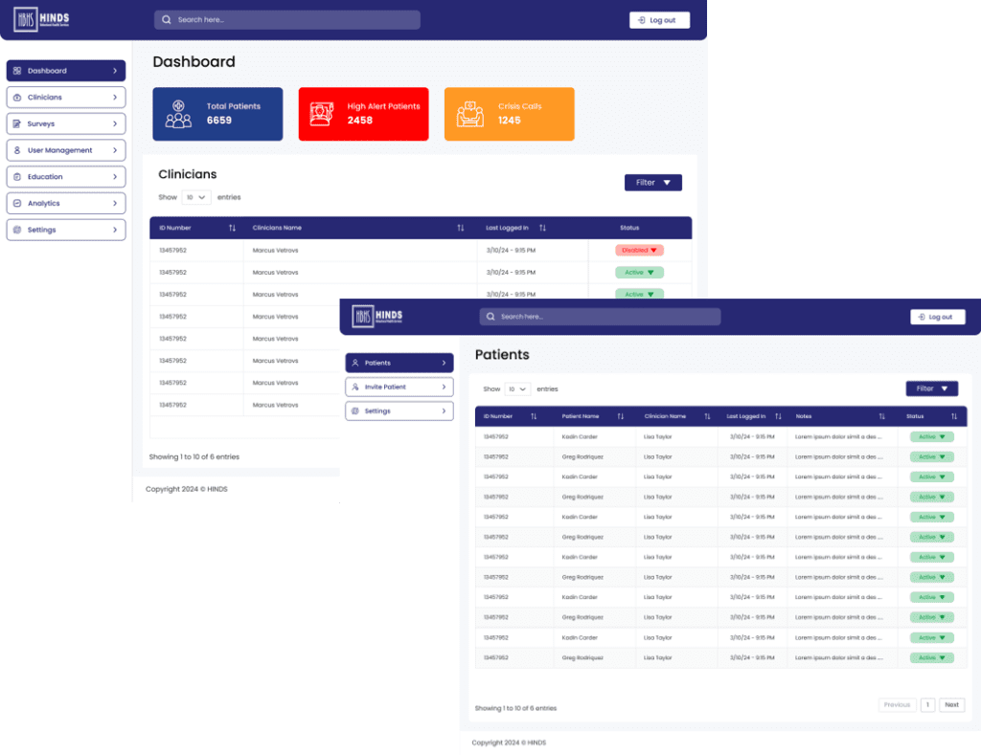Click the High Alert Patients card icon
The width and height of the screenshot is (981, 755).
(x=324, y=114)
